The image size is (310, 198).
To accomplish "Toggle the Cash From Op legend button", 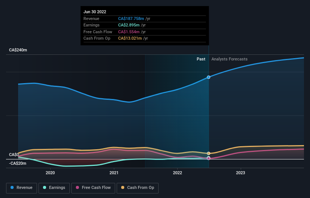I will coord(137,188).
